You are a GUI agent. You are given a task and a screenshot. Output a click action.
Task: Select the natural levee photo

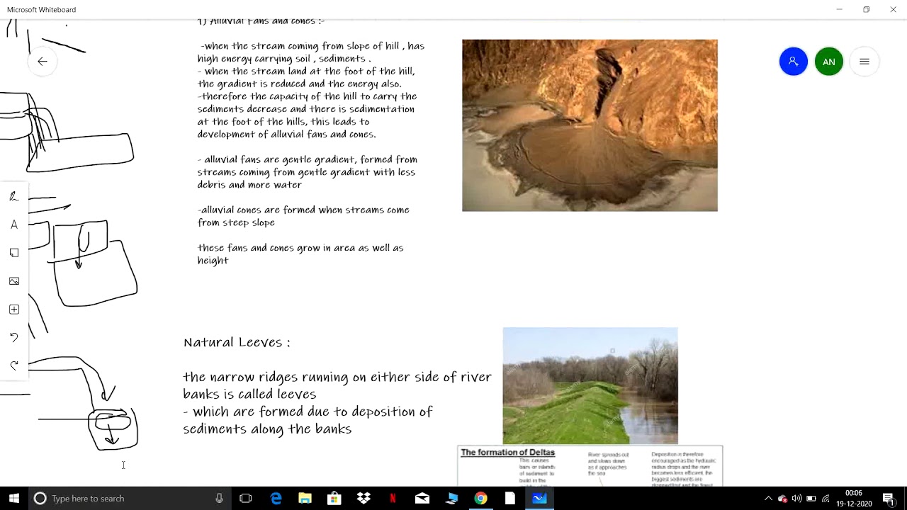[590, 386]
